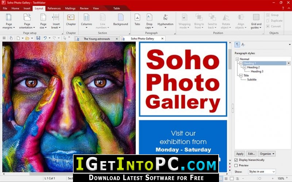Open the Undo history dropdown arrow
292x182 pixels.
(x=50, y=38)
